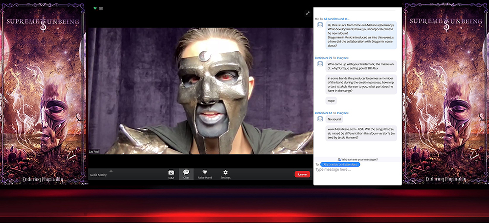Click the Zac Red video name tag
Screen dimensions: 489x223
[x=93, y=151]
